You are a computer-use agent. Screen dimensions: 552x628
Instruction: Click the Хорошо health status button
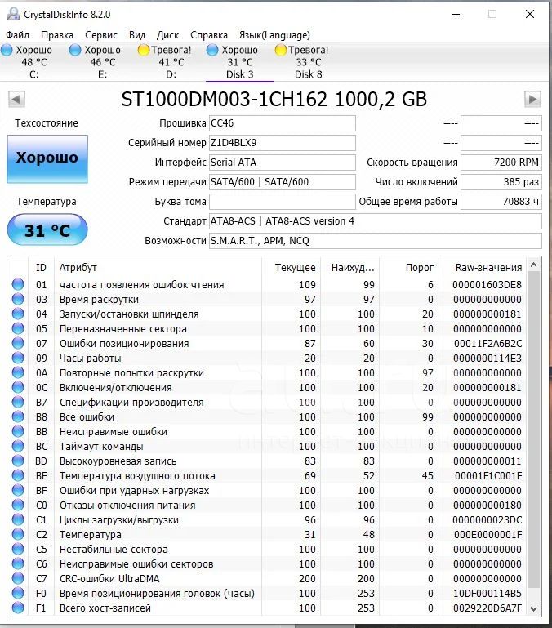[x=47, y=159]
